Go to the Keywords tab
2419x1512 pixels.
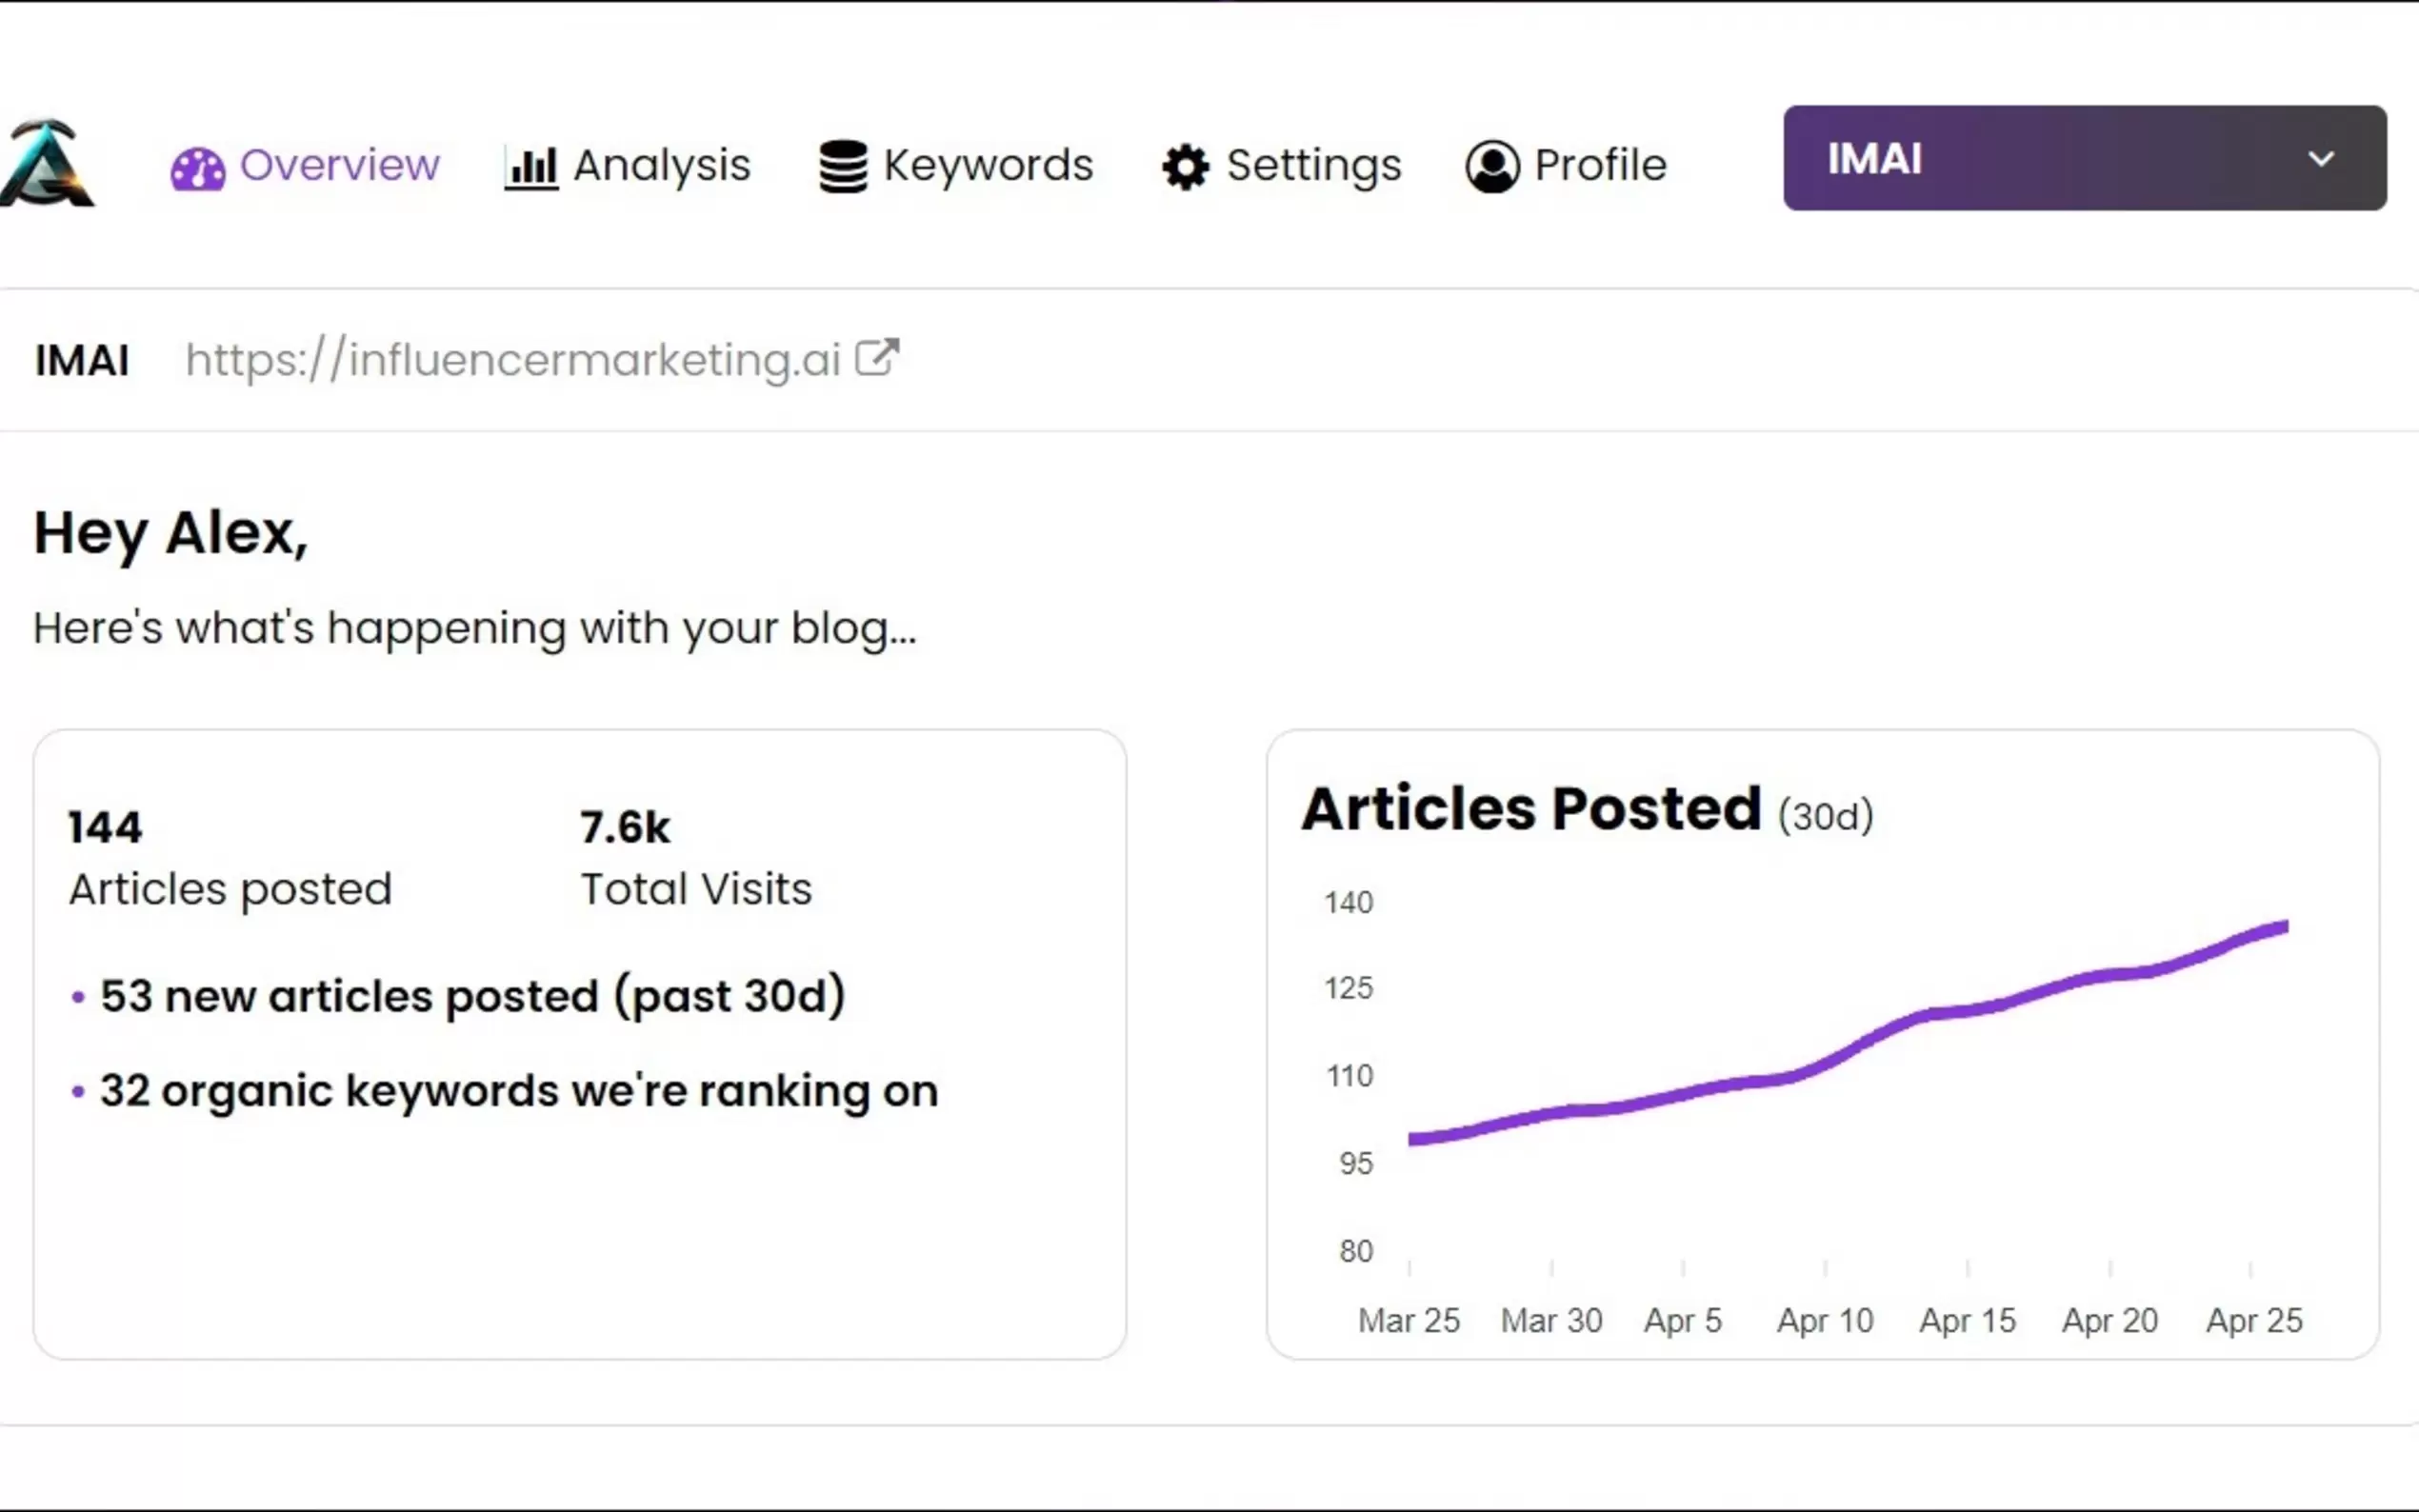click(988, 165)
